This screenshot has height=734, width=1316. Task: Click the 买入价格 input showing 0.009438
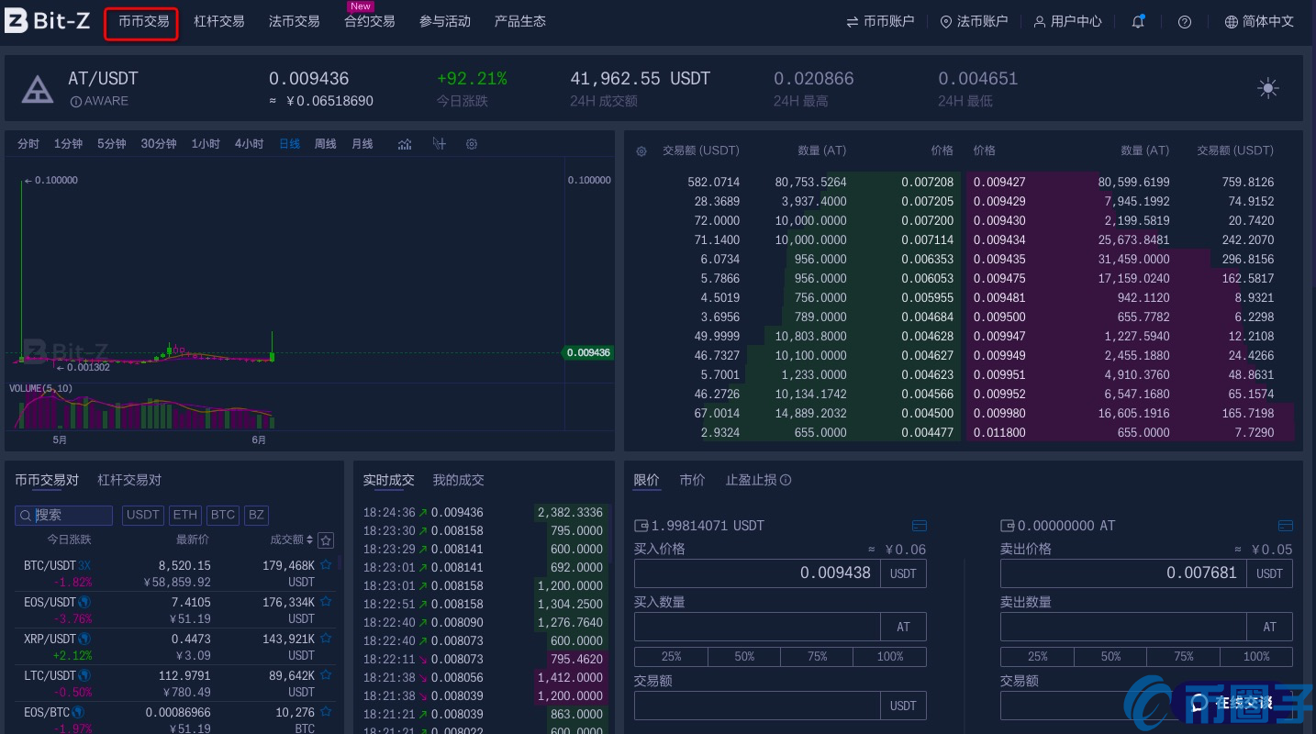[757, 573]
